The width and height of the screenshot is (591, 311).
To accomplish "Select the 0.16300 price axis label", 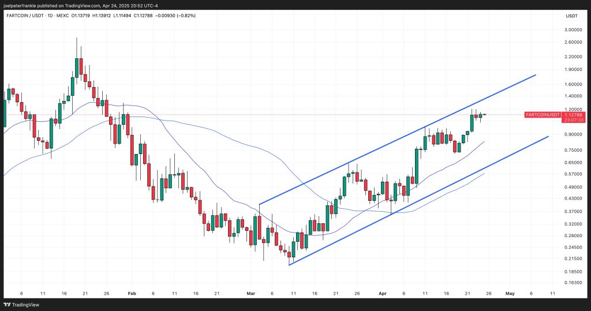I will (x=573, y=283).
